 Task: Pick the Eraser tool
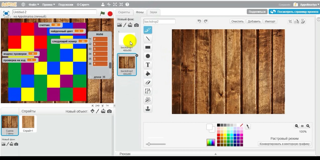pyautogui.click(x=148, y=82)
